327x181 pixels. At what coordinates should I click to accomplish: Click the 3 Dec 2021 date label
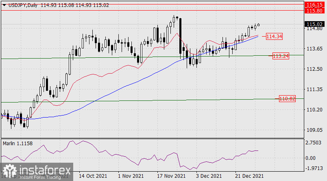pos(209,176)
